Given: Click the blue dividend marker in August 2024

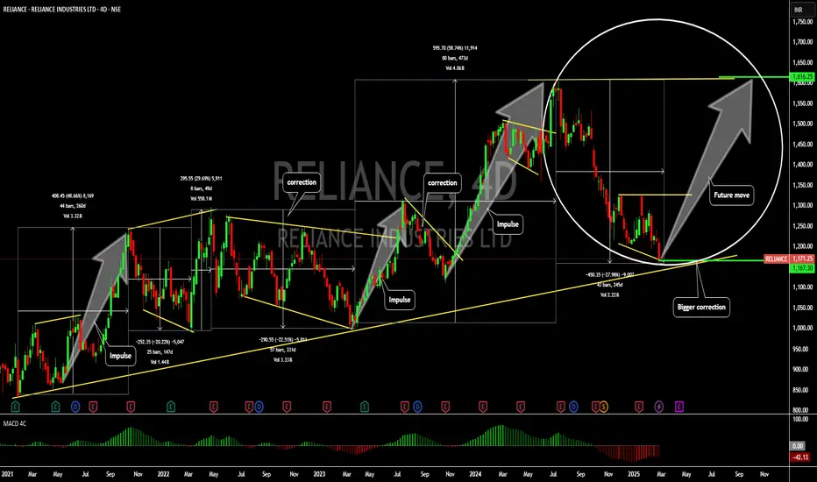Looking at the screenshot, I should pos(573,407).
